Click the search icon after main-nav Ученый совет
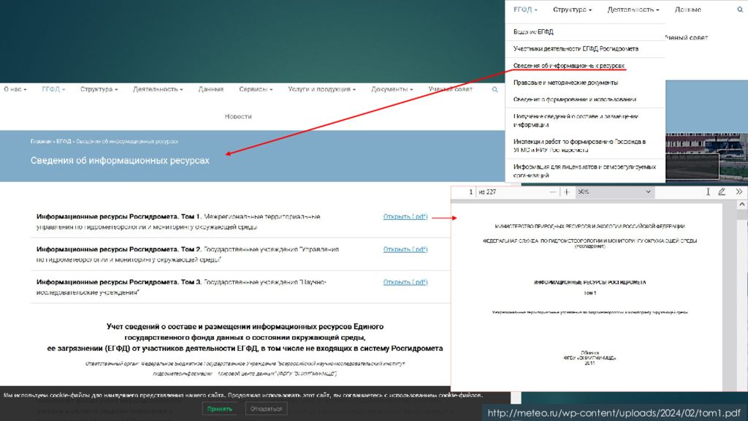 click(x=495, y=89)
